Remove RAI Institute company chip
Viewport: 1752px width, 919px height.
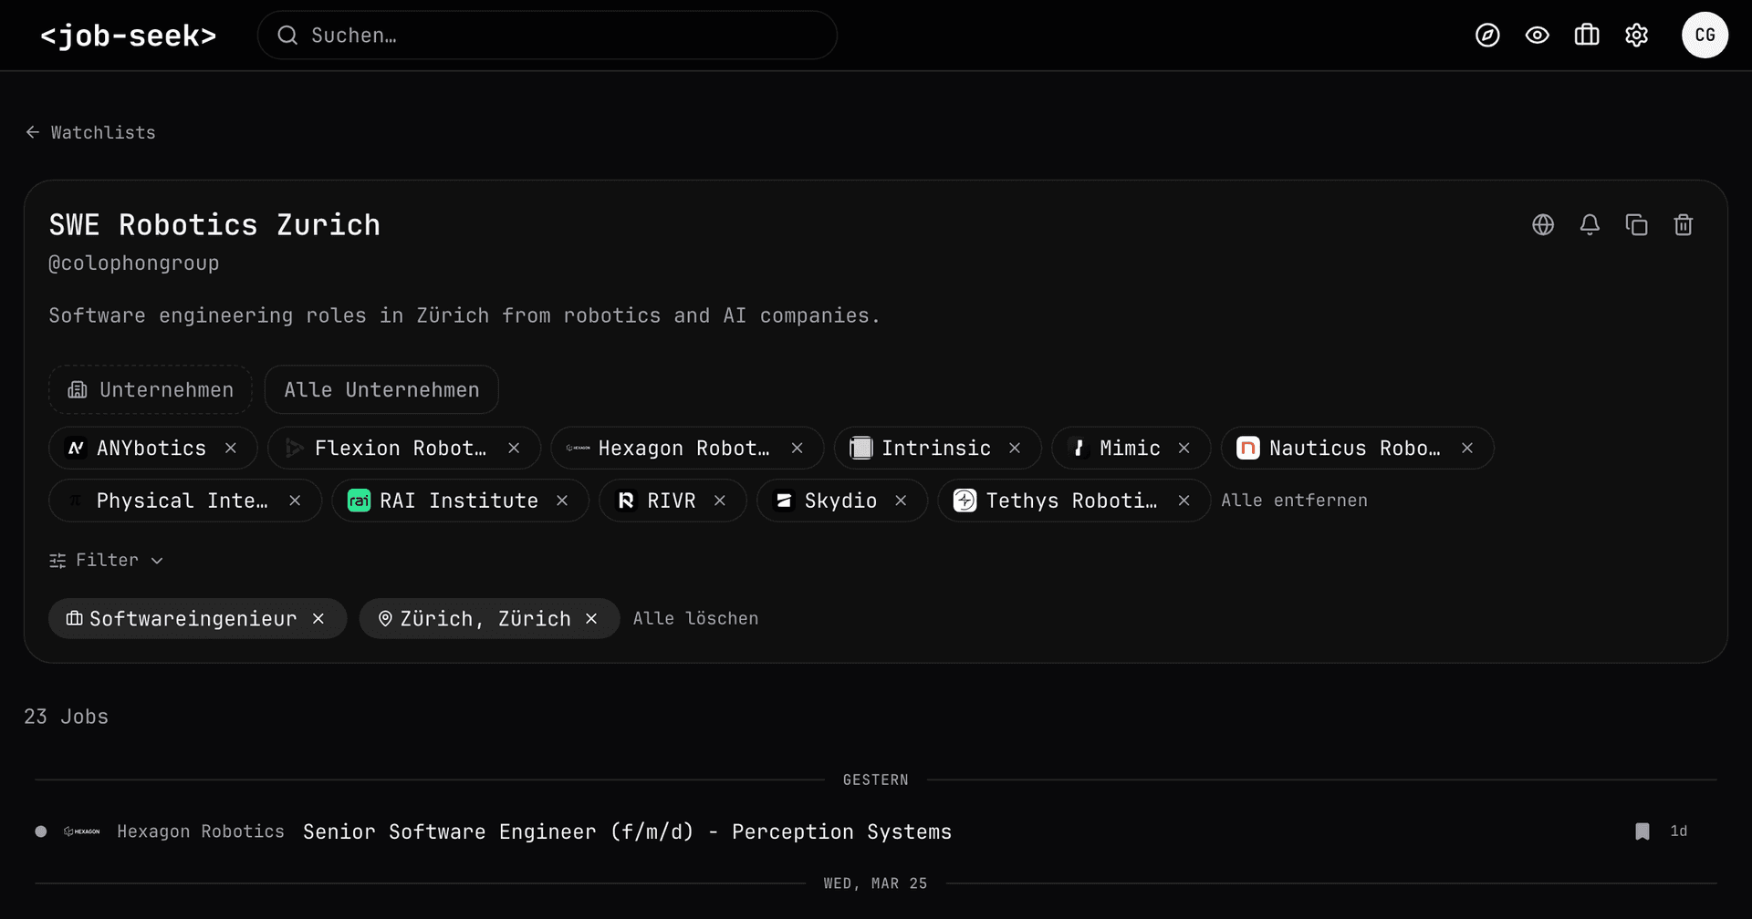[562, 501]
